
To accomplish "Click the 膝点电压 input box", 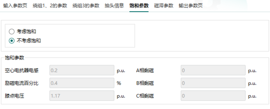I will [82, 96].
